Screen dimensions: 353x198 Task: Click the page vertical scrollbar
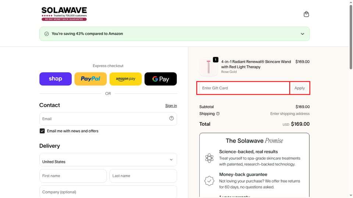click(x=351, y=37)
